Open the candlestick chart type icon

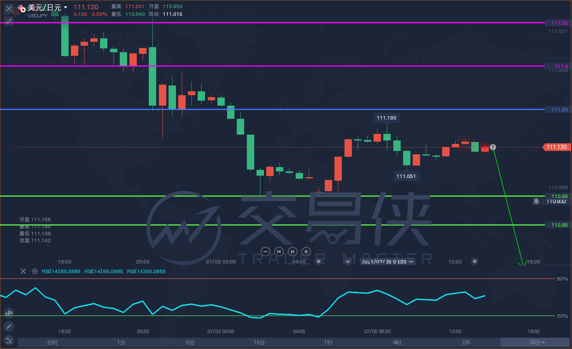(9, 312)
